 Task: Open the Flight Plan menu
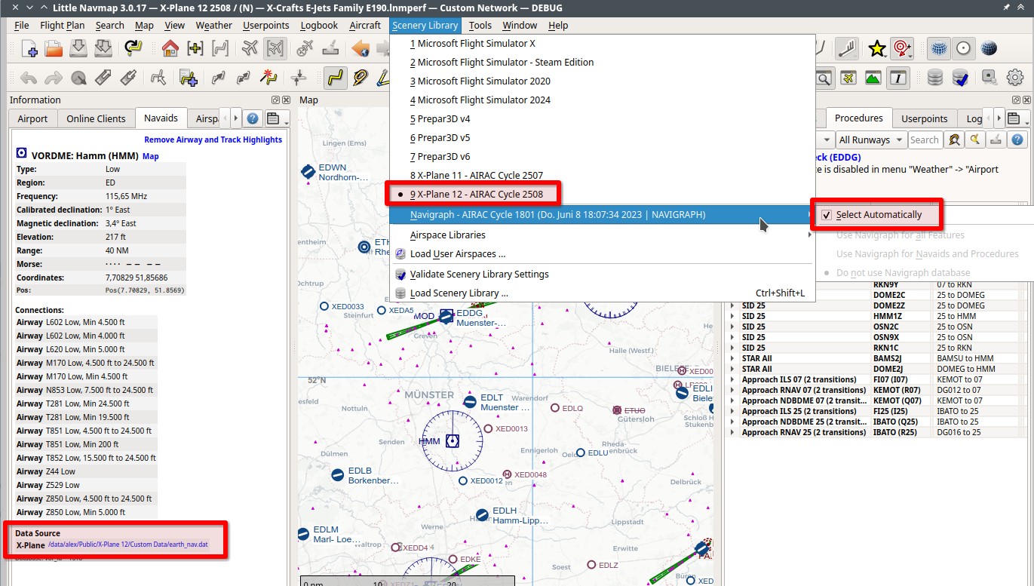point(63,25)
